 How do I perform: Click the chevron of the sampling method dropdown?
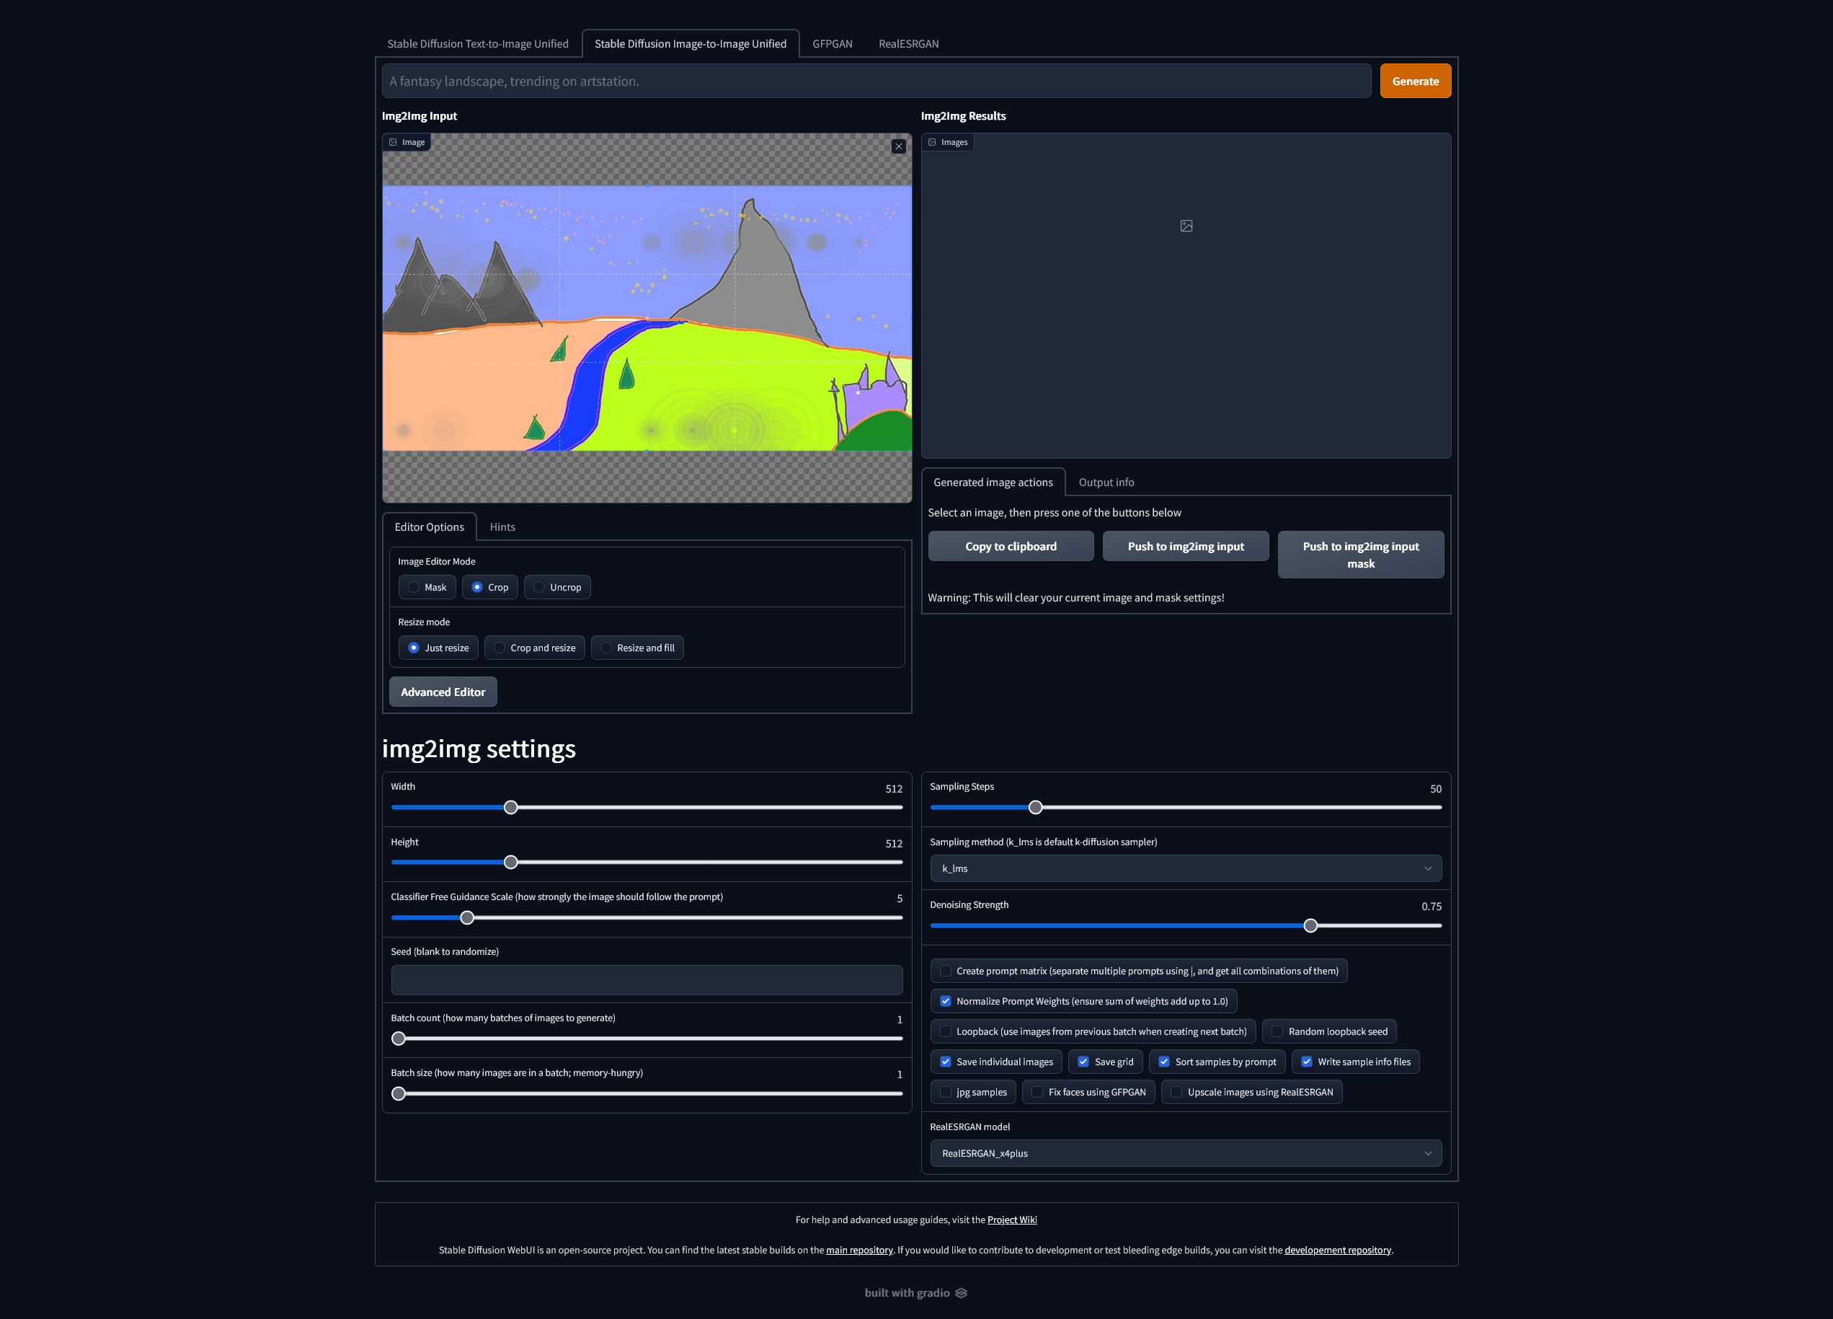1427,868
